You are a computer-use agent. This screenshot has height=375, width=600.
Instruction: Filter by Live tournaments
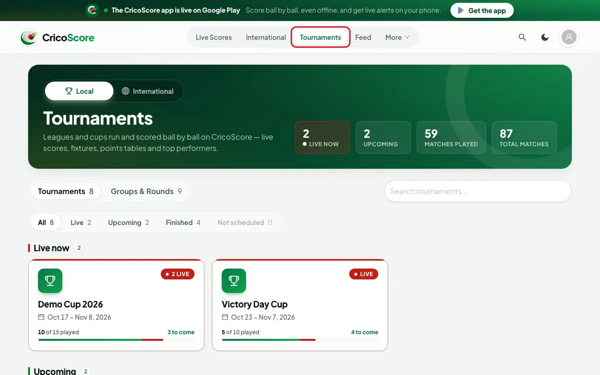[80, 222]
